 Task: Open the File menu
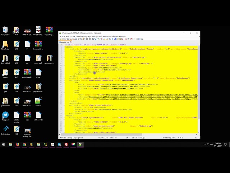pyautogui.click(x=60, y=36)
